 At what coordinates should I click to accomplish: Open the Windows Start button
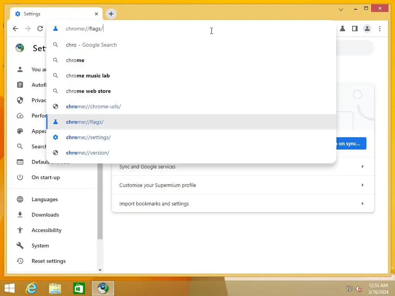tap(10, 288)
